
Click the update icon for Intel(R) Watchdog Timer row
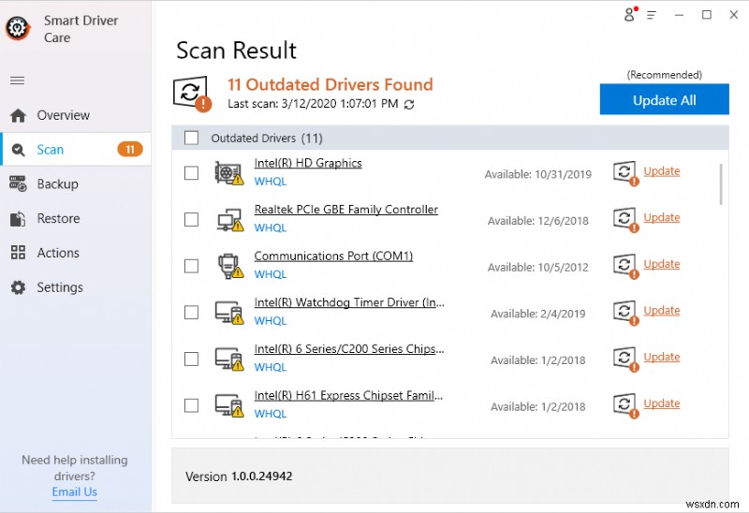pos(625,312)
